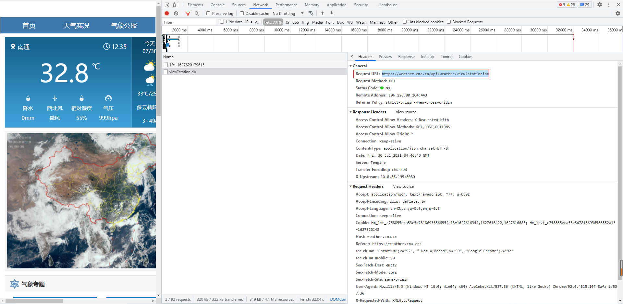Show the Preview tab of the request

tap(385, 56)
